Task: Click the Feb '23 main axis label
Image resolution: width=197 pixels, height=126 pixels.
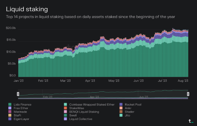Action: coord(43,81)
